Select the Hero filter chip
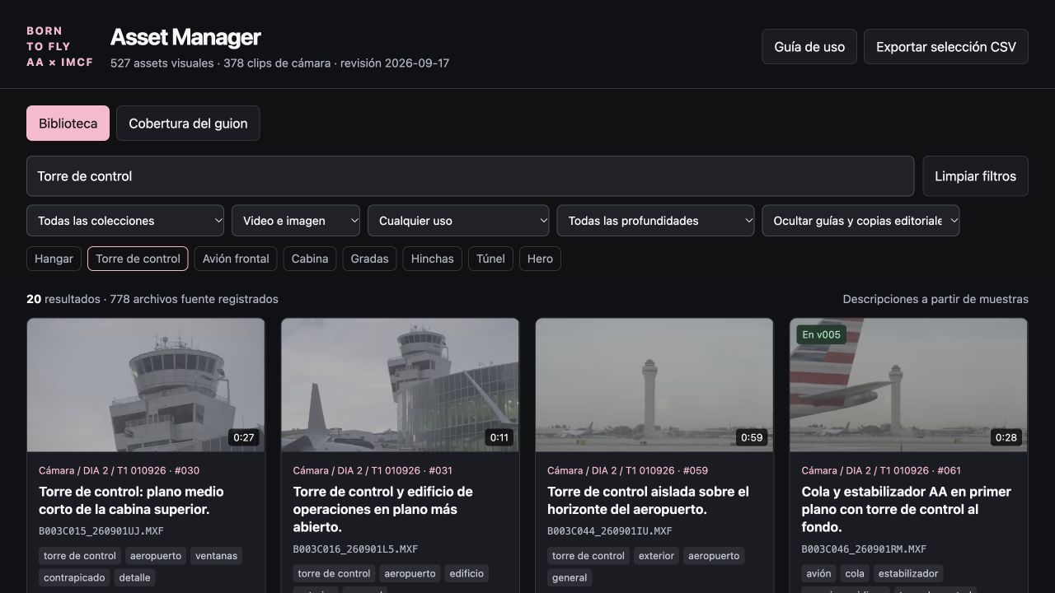The image size is (1055, 593). [540, 259]
